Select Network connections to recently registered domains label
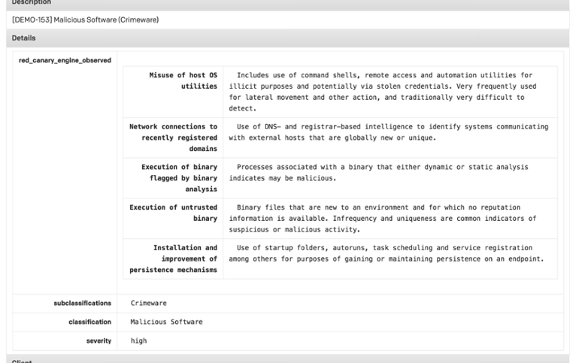The height and width of the screenshot is (363, 579). (174, 138)
